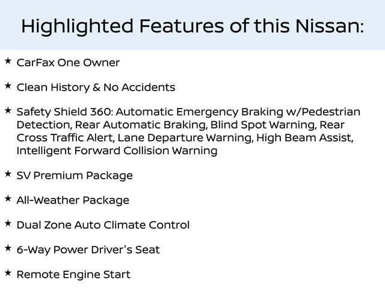Click the star next to Clean History
The height and width of the screenshot is (288, 385).
pos(7,86)
